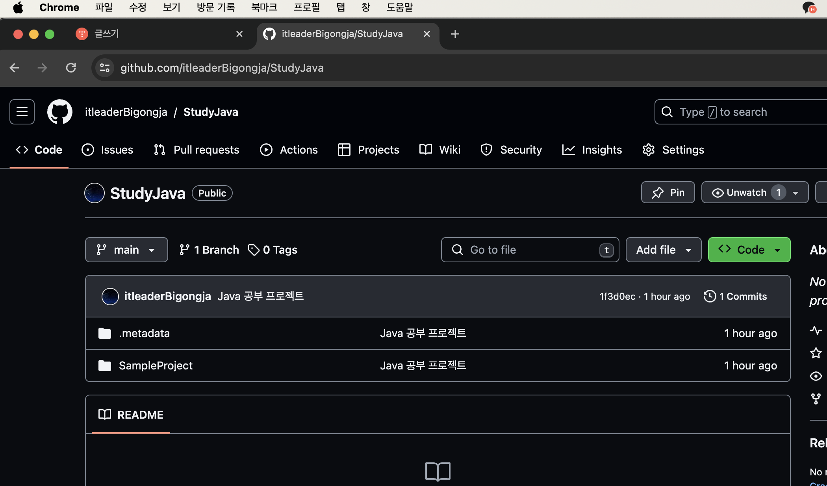
Task: Click the StudyJava repository title
Action: pyautogui.click(x=148, y=193)
